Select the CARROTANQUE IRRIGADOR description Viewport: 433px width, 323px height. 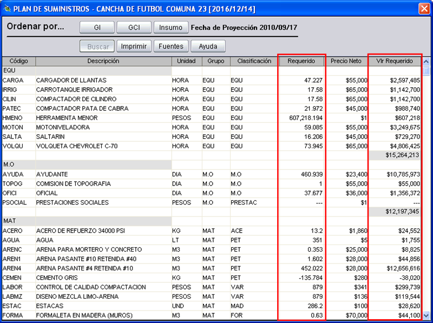point(74,90)
